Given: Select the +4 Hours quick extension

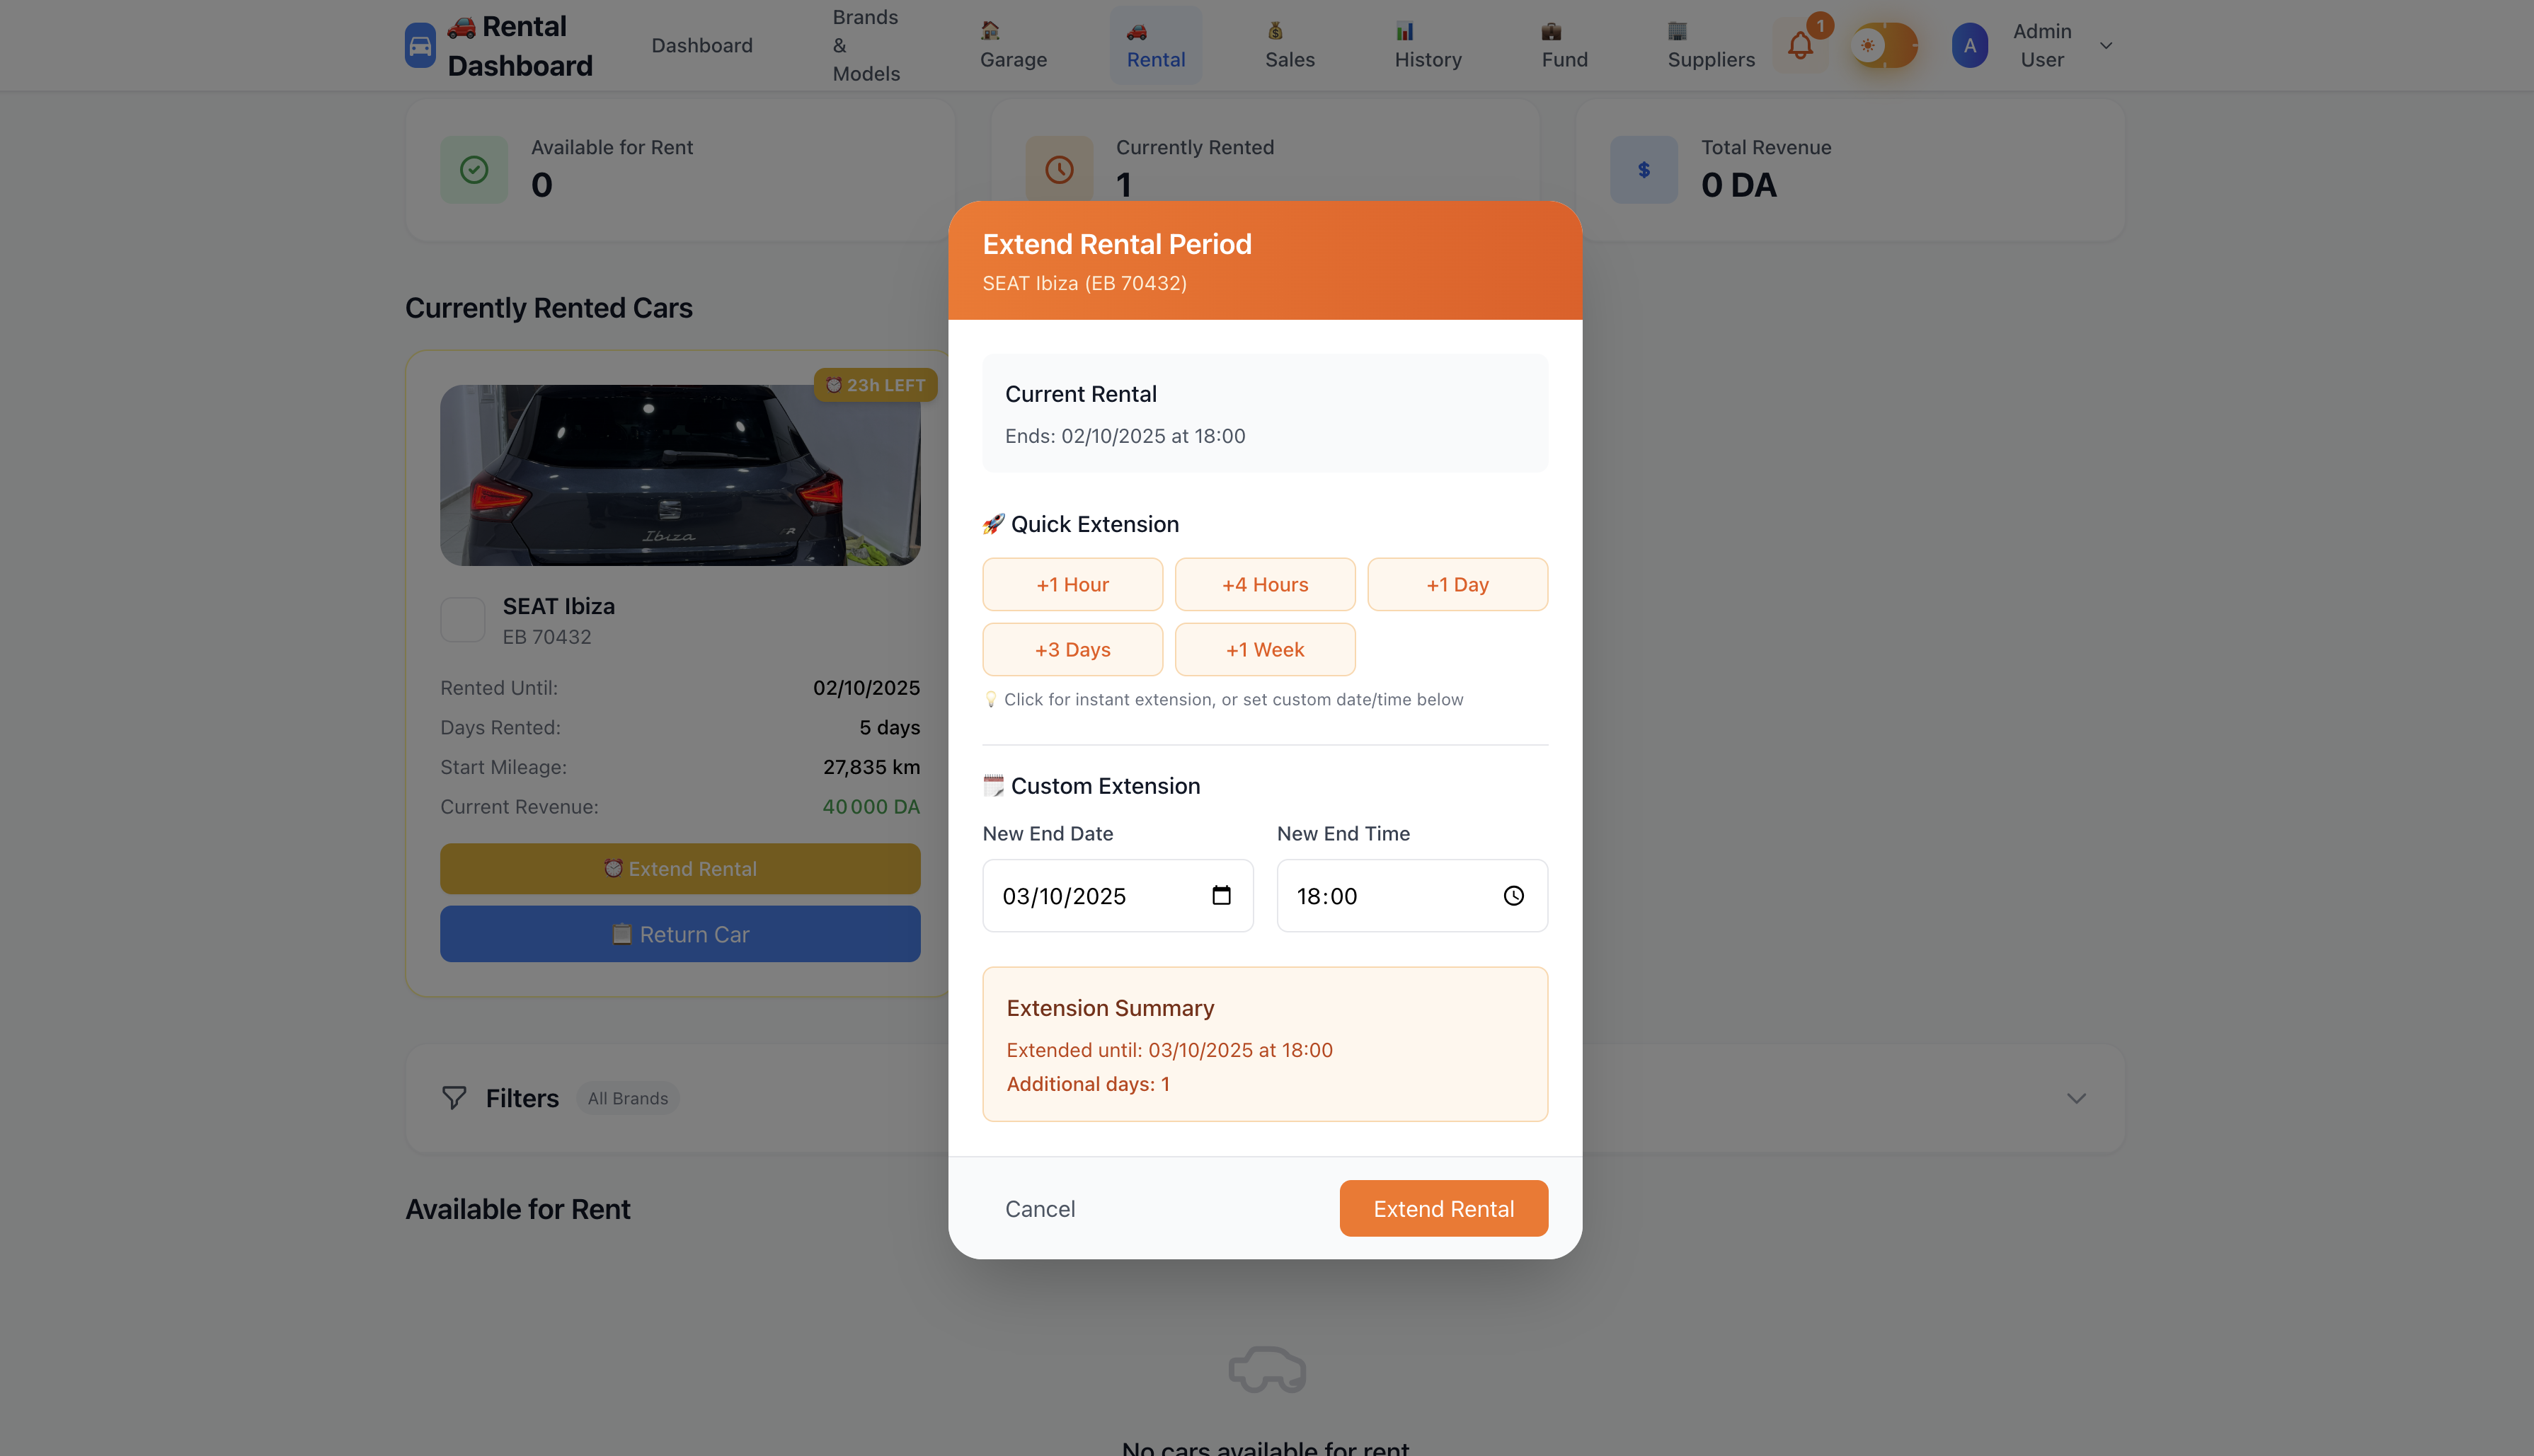Looking at the screenshot, I should coord(1264,584).
